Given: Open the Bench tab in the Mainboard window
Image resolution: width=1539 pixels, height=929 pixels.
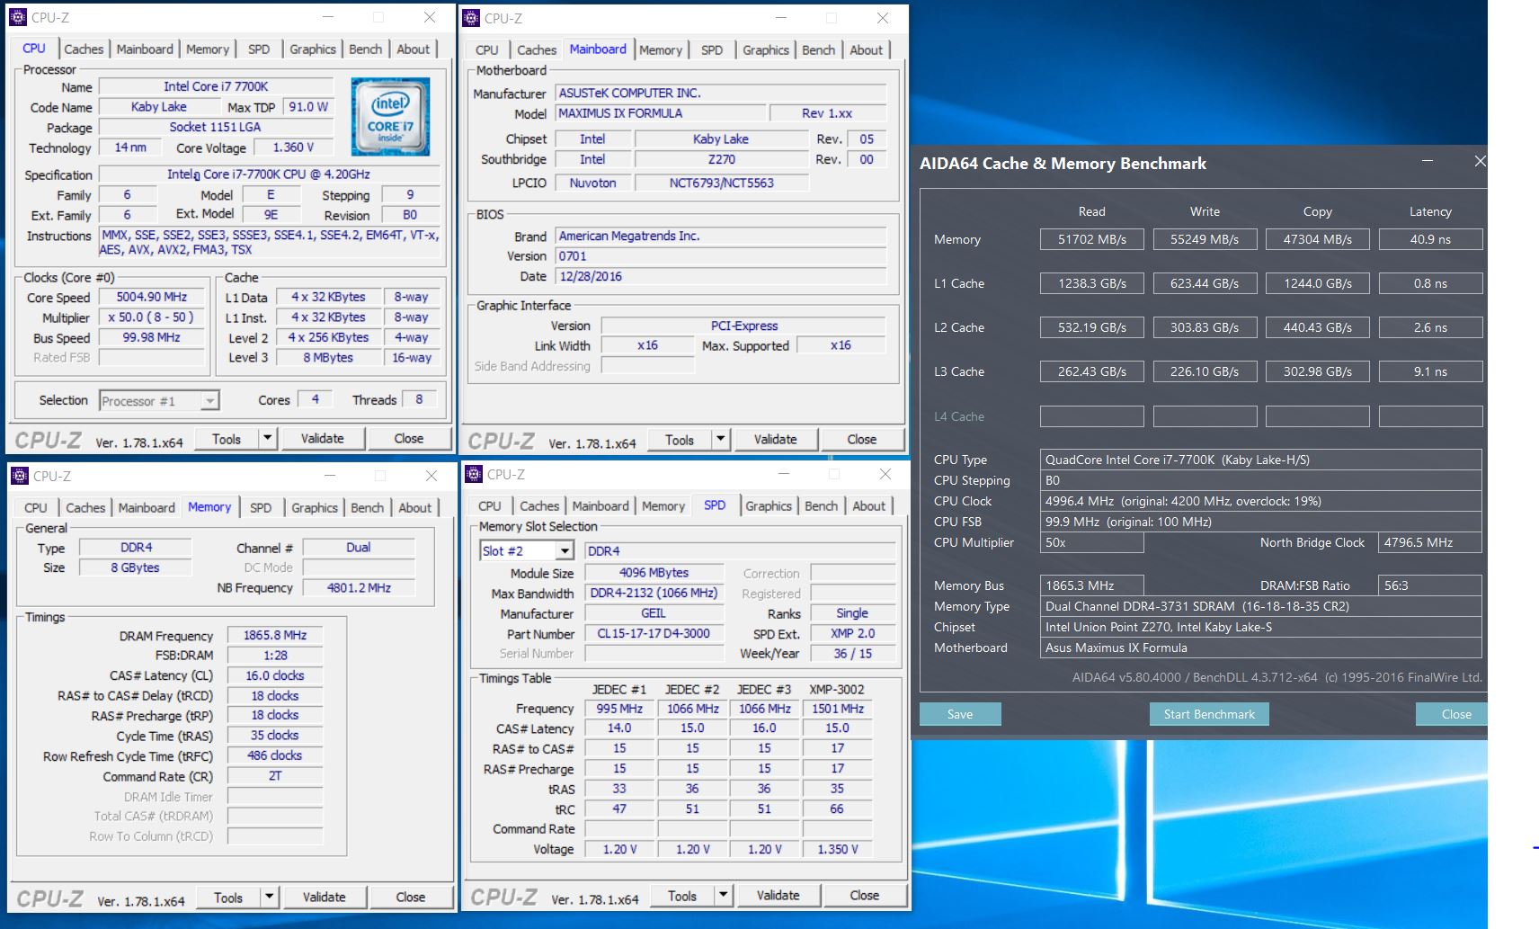Looking at the screenshot, I should (818, 50).
